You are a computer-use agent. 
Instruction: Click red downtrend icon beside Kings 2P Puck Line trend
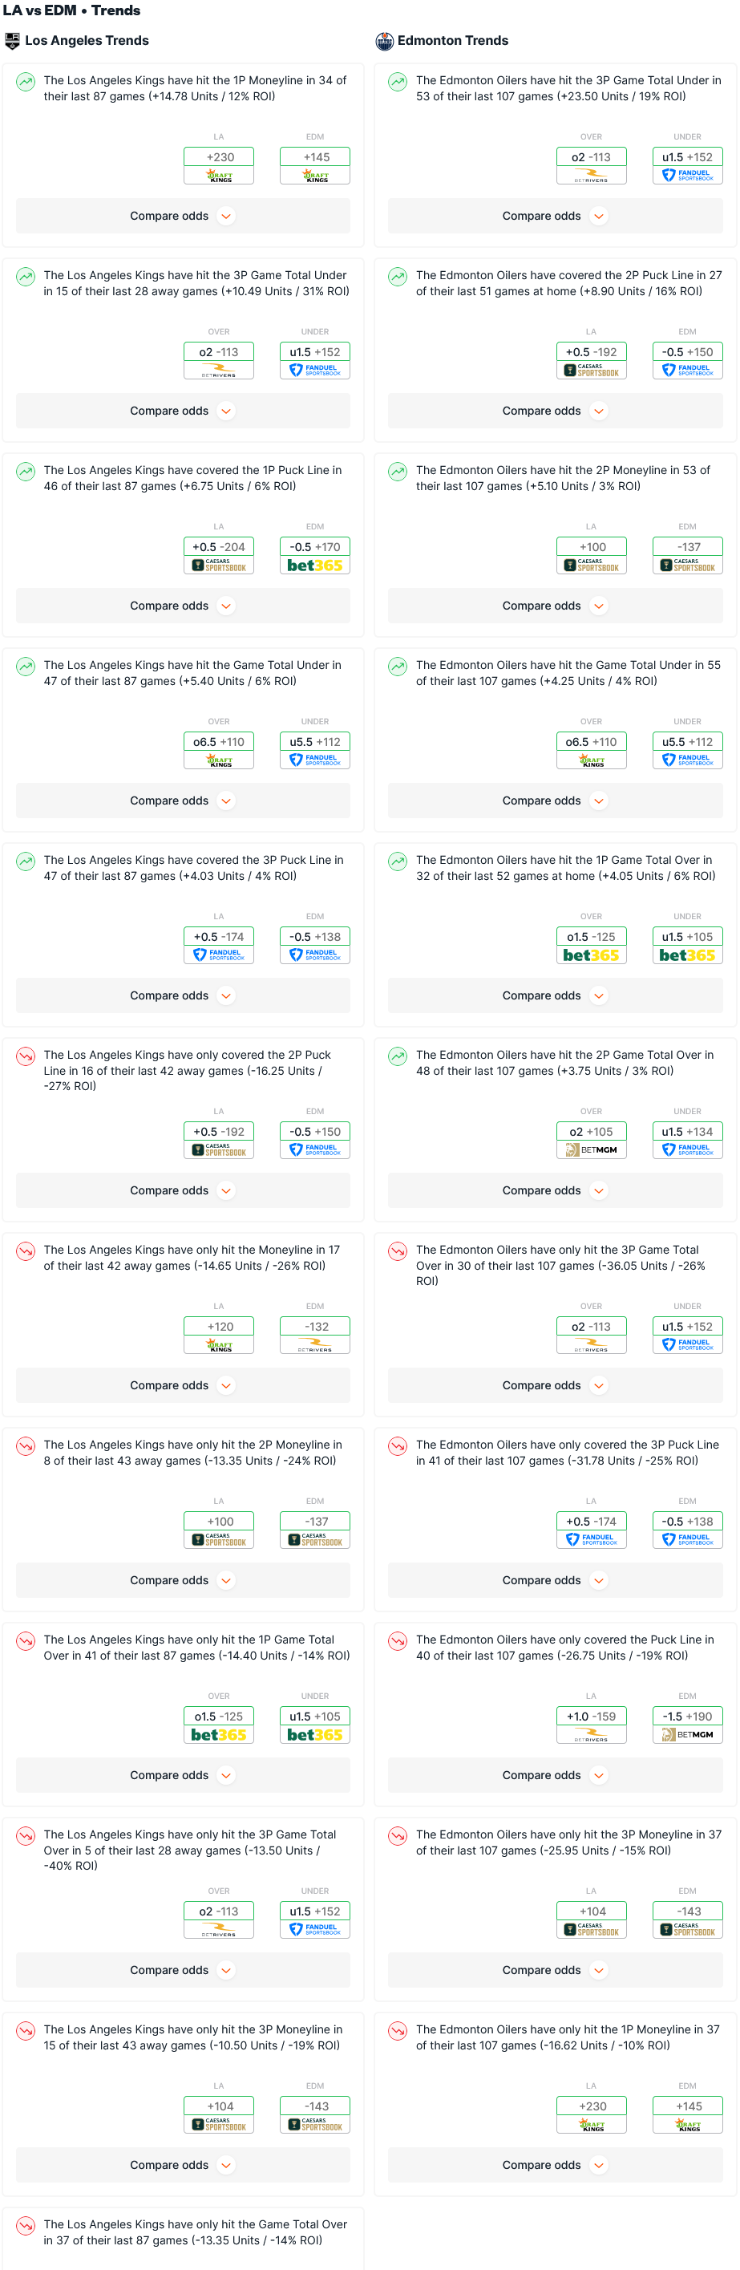(26, 1056)
